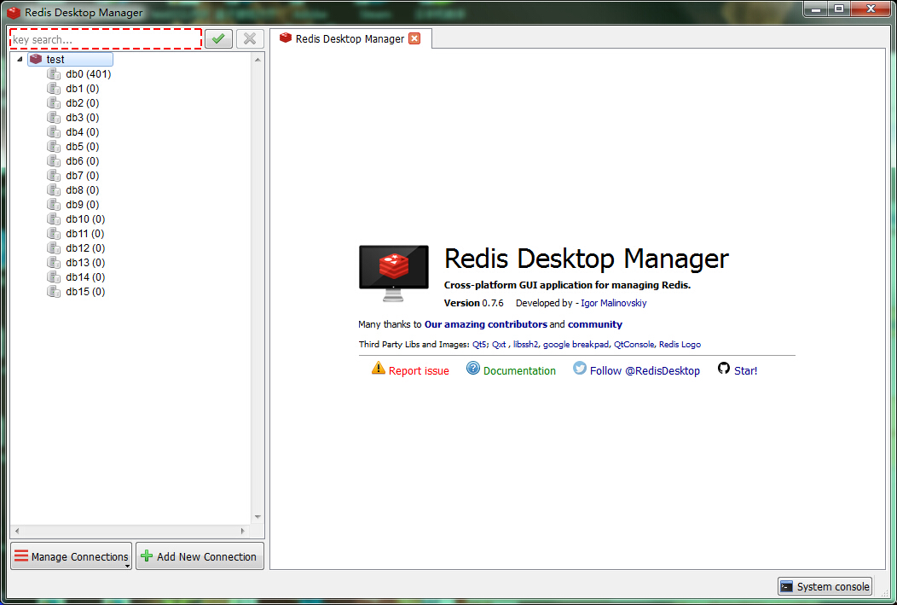Click the gray X clear-filter button
897x605 pixels.
click(x=250, y=39)
